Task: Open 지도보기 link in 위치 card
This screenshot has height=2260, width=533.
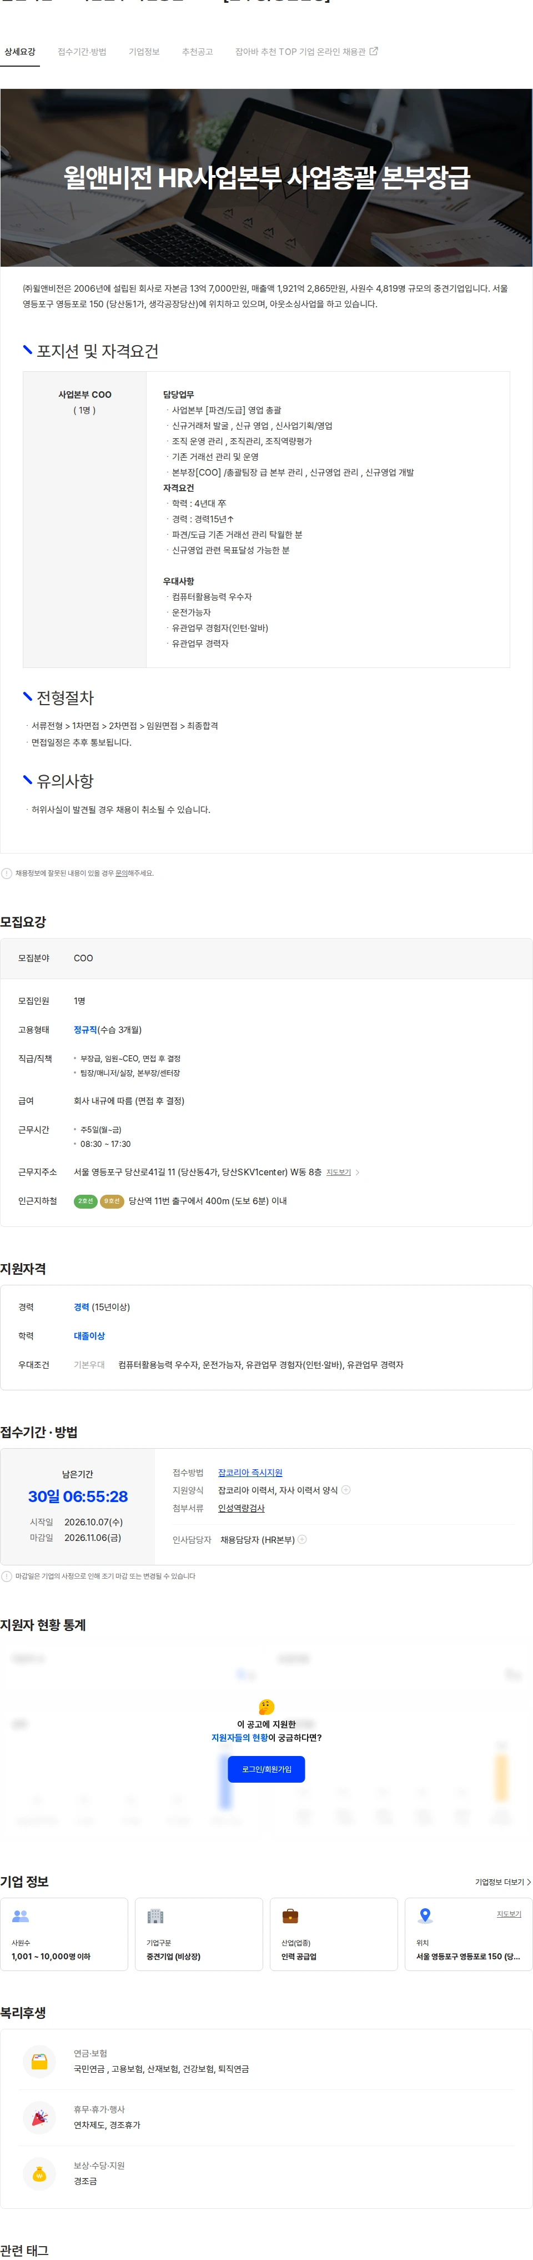Action: click(509, 1913)
